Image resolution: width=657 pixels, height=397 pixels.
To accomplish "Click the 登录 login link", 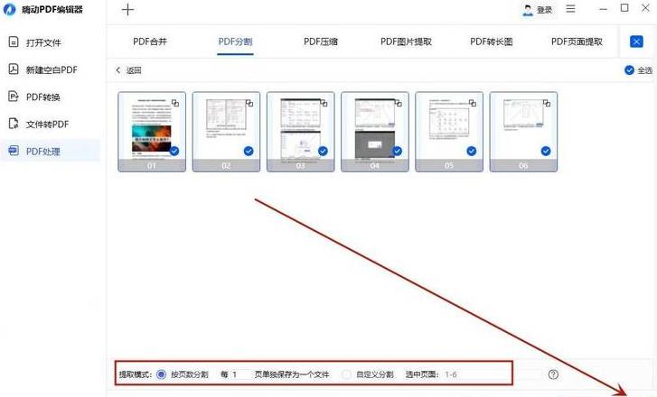I will click(x=544, y=10).
